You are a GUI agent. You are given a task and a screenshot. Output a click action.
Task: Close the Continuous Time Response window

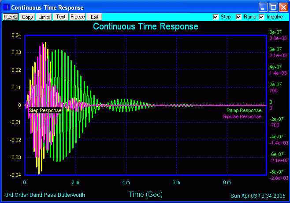(x=283, y=7)
